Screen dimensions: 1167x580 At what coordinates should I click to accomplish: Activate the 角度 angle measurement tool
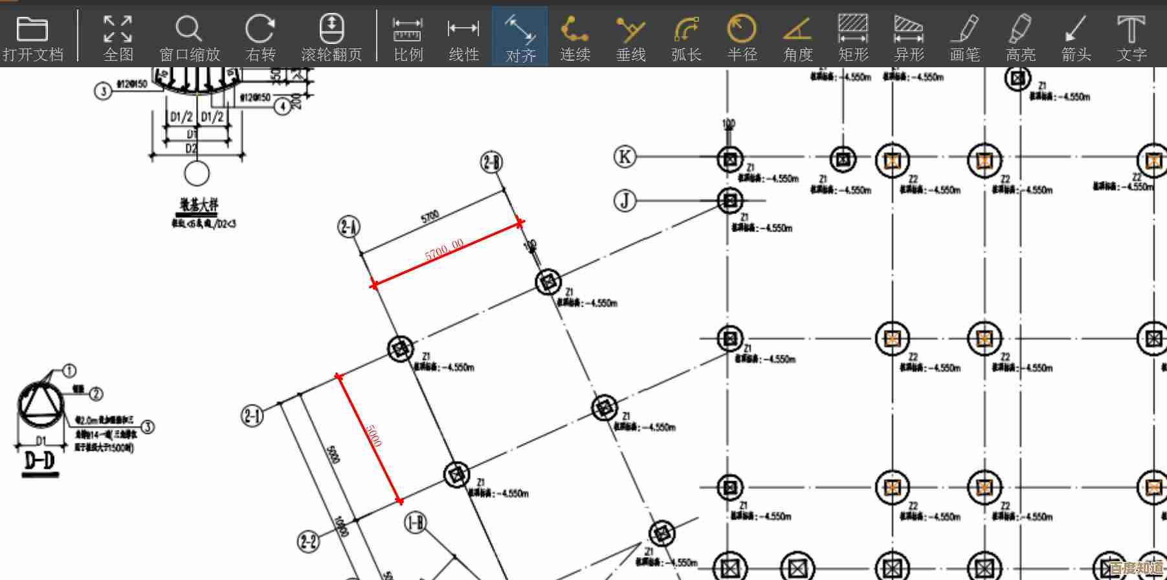point(797,36)
